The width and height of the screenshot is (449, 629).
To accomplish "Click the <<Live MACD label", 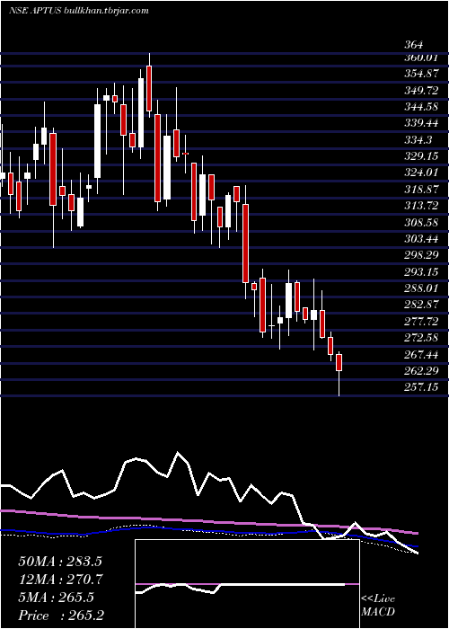I will click(378, 606).
